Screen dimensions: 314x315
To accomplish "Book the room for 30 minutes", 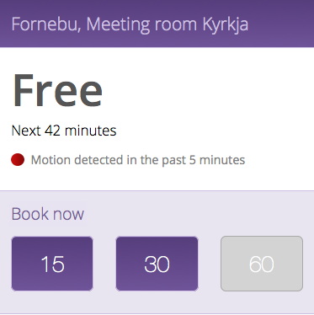I will click(157, 264).
